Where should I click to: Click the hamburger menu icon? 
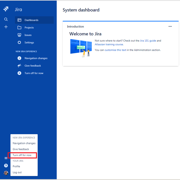click(6, 158)
